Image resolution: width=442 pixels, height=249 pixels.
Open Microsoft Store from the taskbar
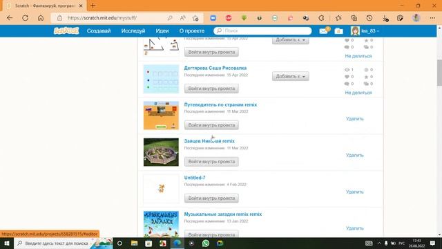148,243
